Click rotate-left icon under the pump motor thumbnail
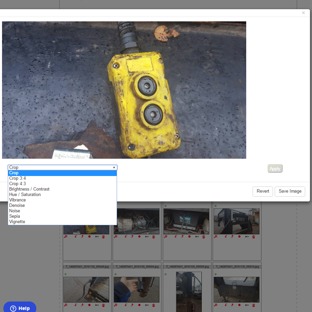This screenshot has width=312, height=312. [x=126, y=237]
